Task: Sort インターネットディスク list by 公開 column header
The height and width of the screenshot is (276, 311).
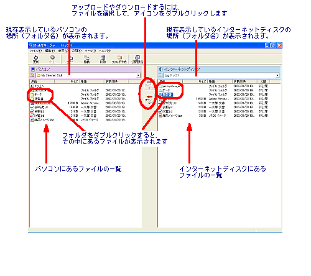Action: coord(264,81)
